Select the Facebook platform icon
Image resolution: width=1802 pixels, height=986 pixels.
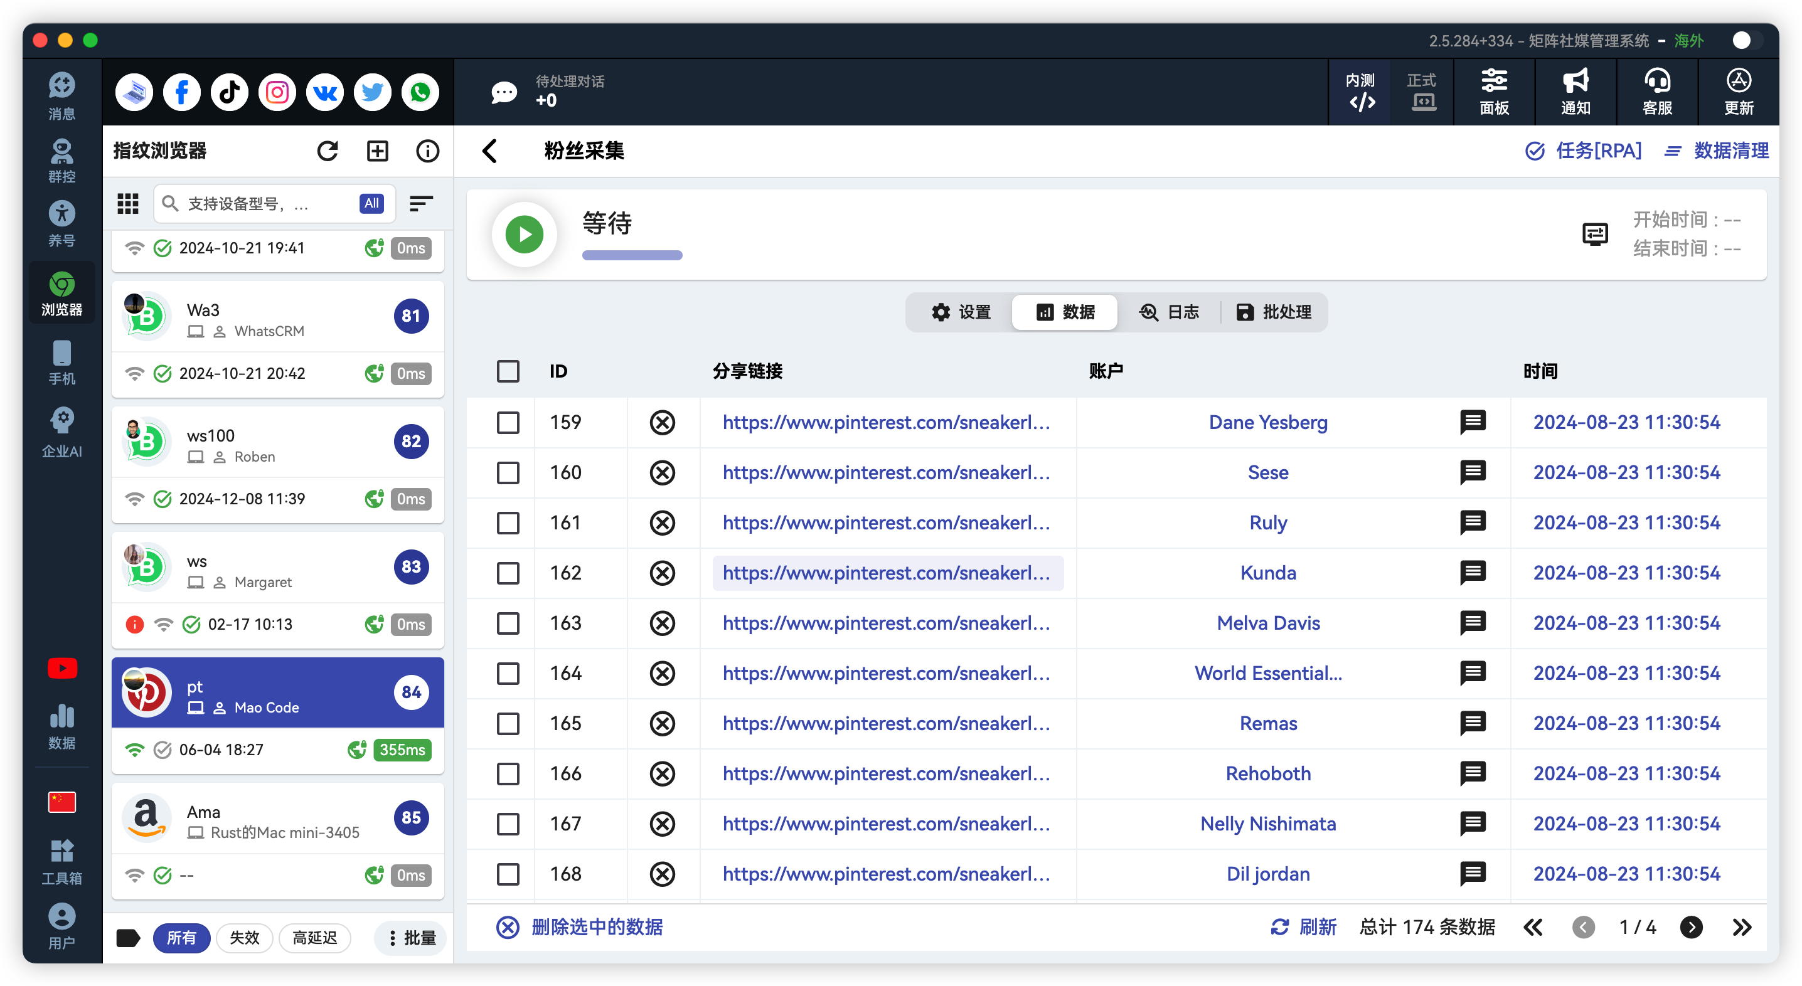click(x=182, y=92)
